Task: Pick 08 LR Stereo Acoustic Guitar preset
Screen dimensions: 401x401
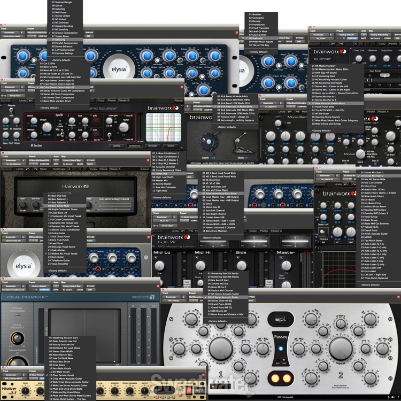Action: [226, 297]
